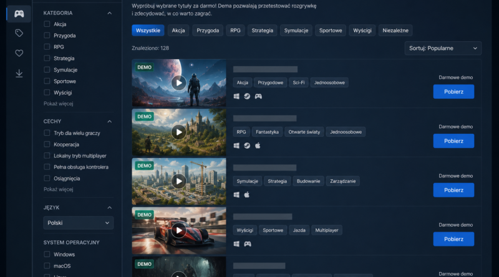Screen dimensions: 499x277
Task: Check the Windows operating system checkbox
Action: 47,254
